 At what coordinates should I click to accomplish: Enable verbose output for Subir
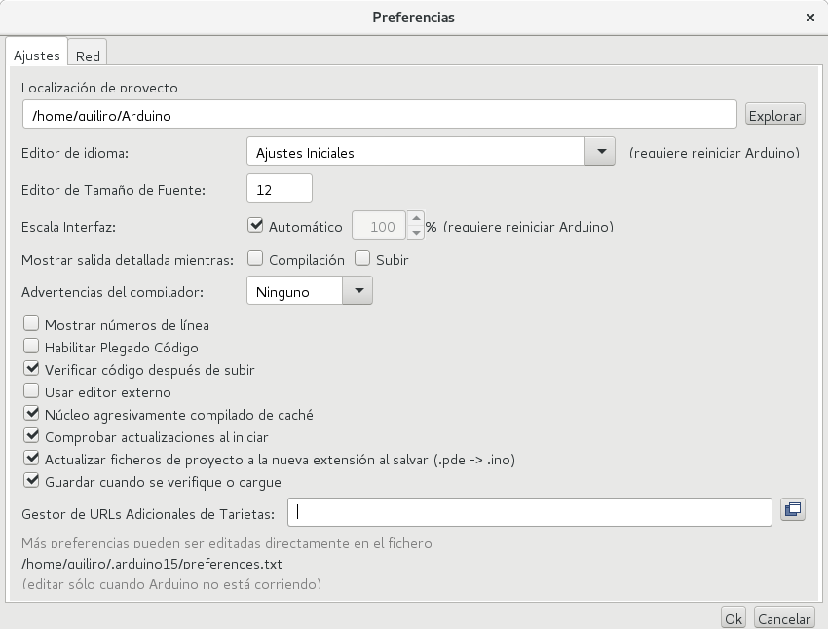click(x=363, y=259)
